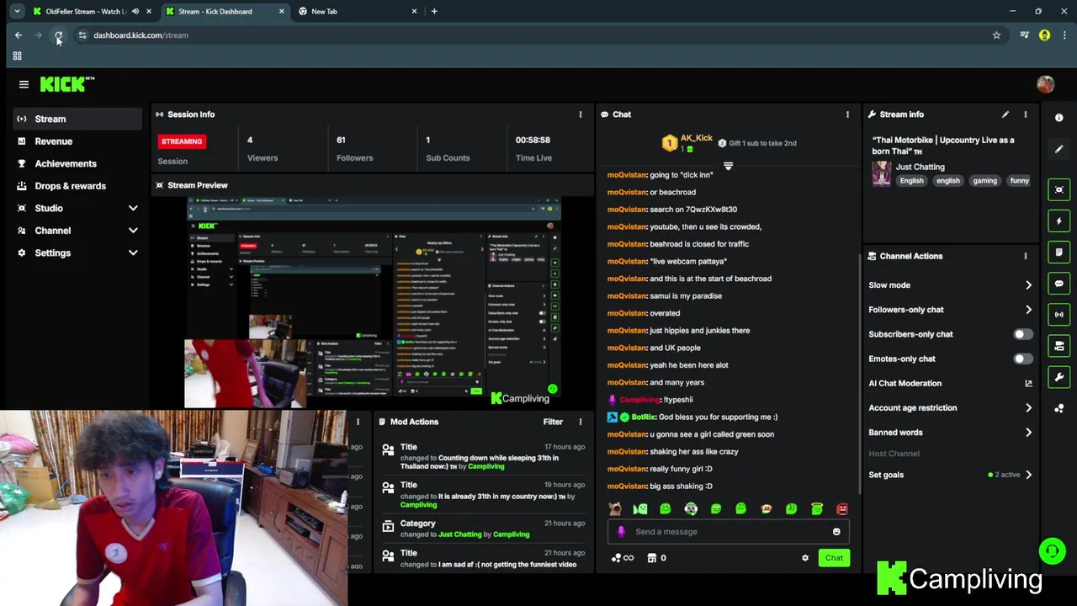1077x606 pixels.
Task: Open Achievements in the sidebar
Action: [x=77, y=163]
